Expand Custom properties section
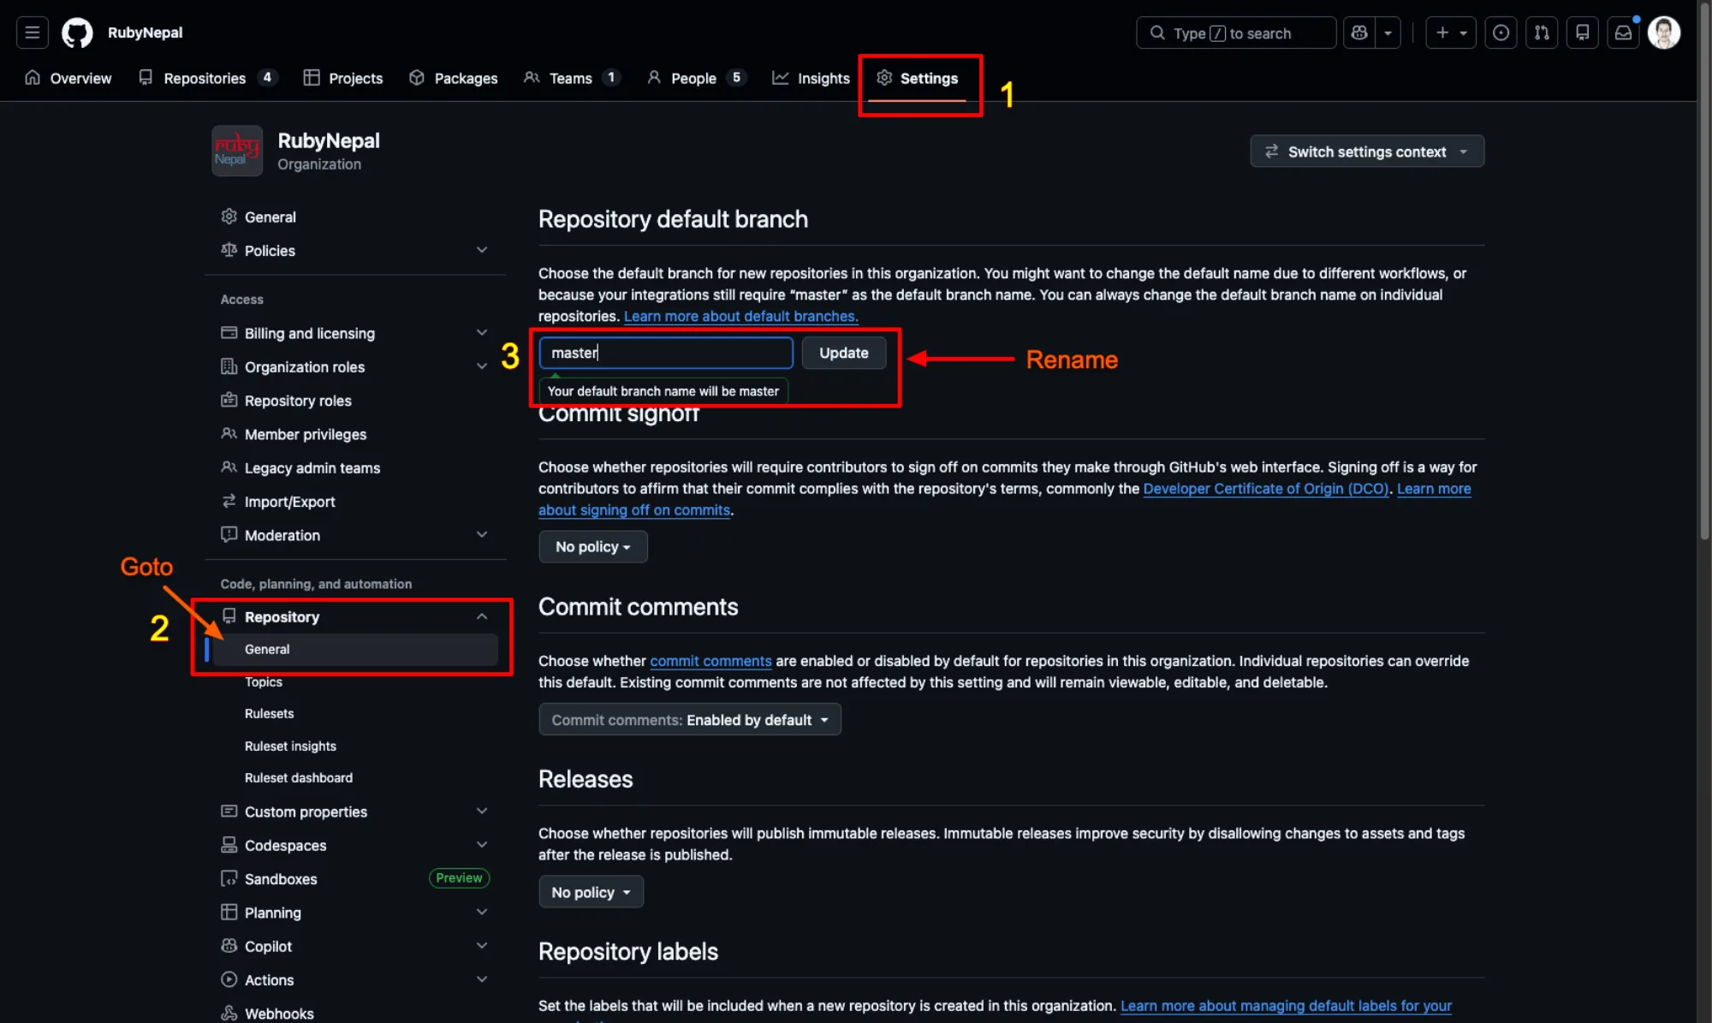This screenshot has height=1023, width=1712. click(355, 812)
